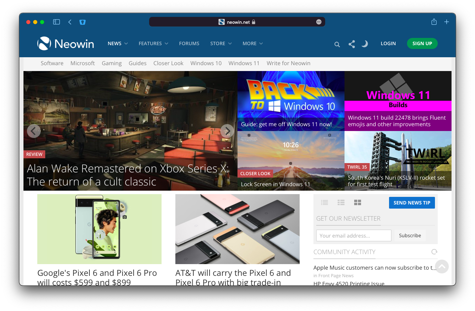The width and height of the screenshot is (475, 311).
Task: Open the multiple Pixel 6 phones thumbnail
Action: tap(237, 229)
